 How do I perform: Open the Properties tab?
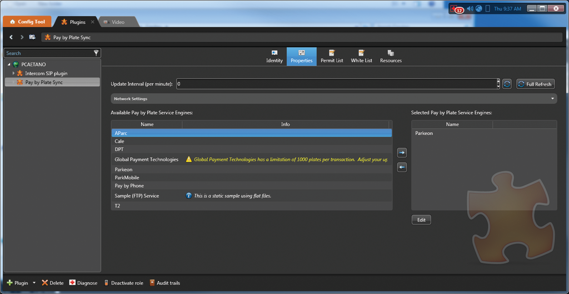click(x=302, y=57)
